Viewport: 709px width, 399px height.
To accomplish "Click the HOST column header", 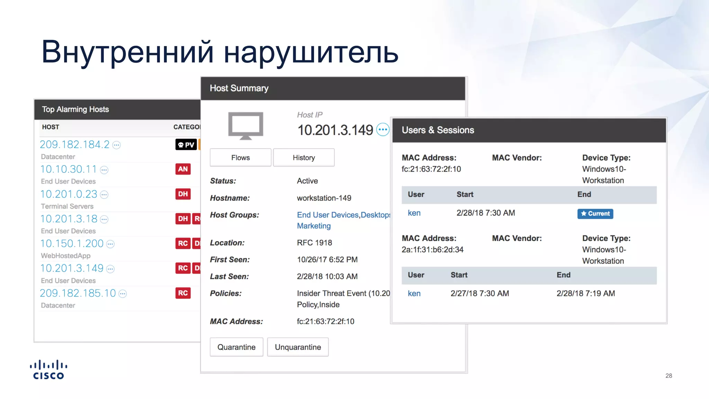I will (x=51, y=127).
